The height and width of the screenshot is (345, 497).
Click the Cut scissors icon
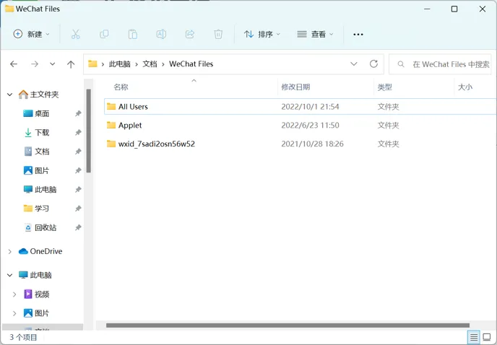(75, 34)
